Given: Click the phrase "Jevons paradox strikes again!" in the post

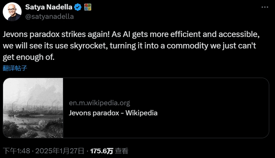Looking at the screenshot, I should point(53,34).
